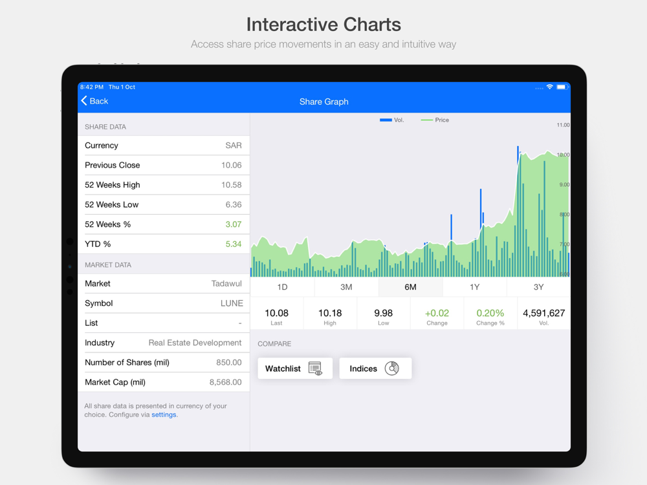Screen dimensions: 647x485
Task: Click the Share Graph title
Action: (x=324, y=102)
